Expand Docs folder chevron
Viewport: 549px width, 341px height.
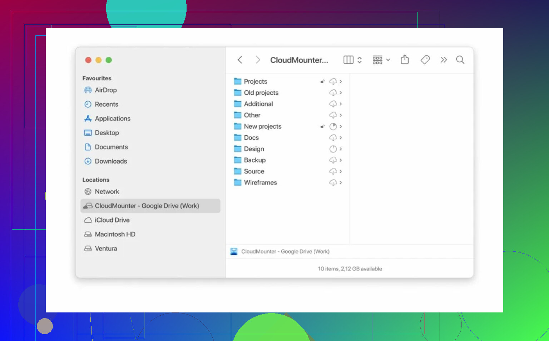click(341, 138)
